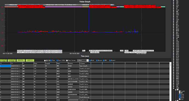Viewport: 189px width, 101px height.
Task: Check the Clip field under VIBE
Action: pyautogui.click(x=180, y=99)
